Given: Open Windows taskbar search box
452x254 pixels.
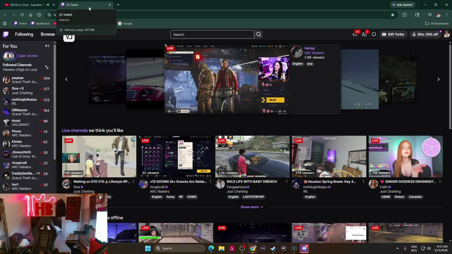Looking at the screenshot, I should [x=179, y=248].
